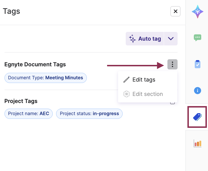Viewport: 208px width, 171px height.
Task: Open the partially hidden Project Tags options button
Action: pos(172,103)
